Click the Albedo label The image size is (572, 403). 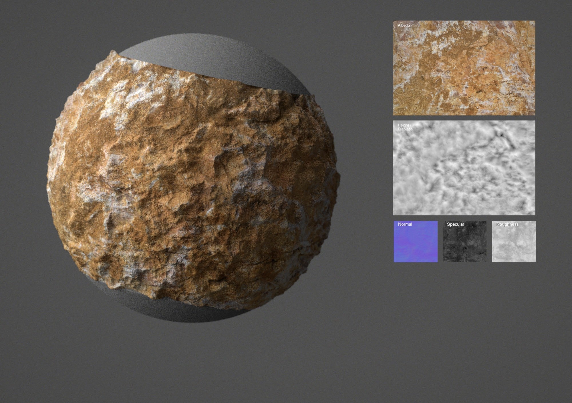pos(403,26)
